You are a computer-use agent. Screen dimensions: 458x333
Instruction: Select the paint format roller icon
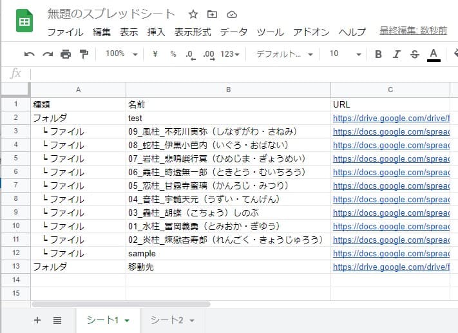pos(84,54)
